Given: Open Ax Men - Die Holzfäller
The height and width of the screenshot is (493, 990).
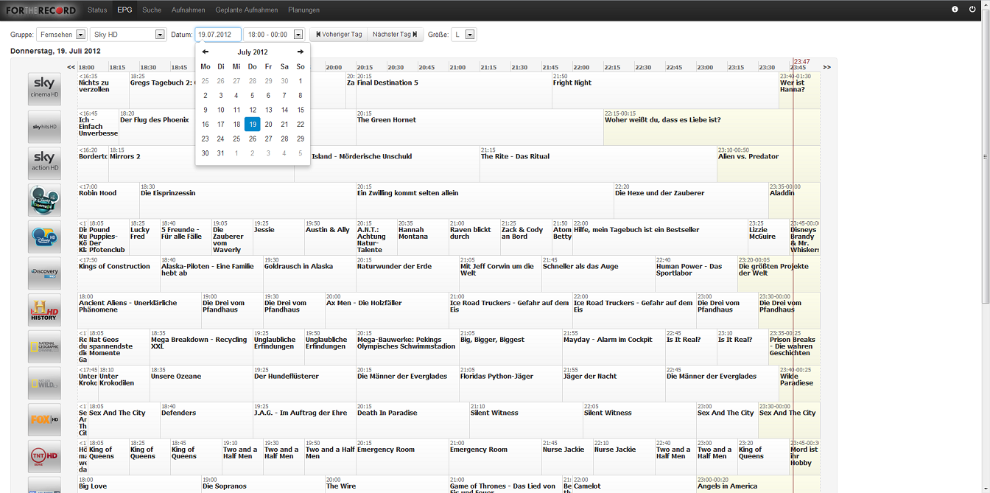Looking at the screenshot, I should (x=387, y=310).
